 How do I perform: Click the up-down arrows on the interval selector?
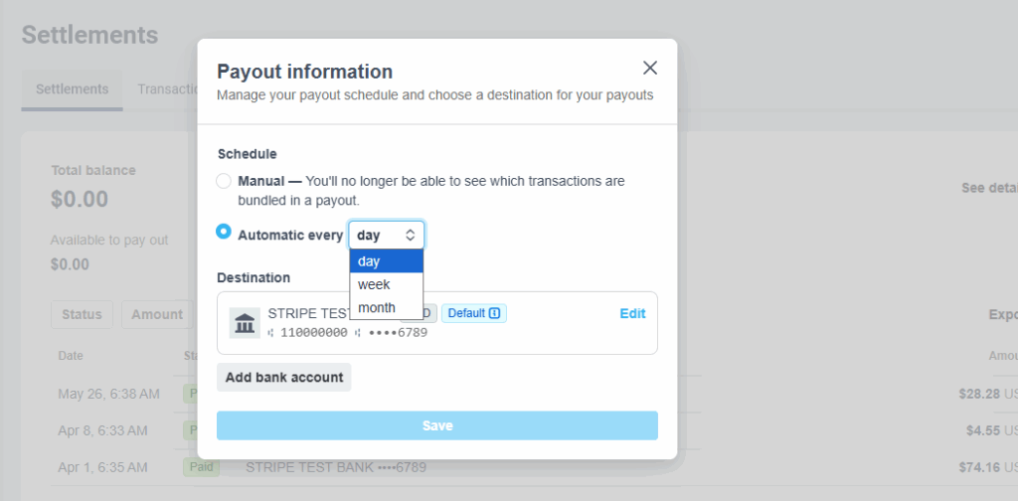(410, 236)
